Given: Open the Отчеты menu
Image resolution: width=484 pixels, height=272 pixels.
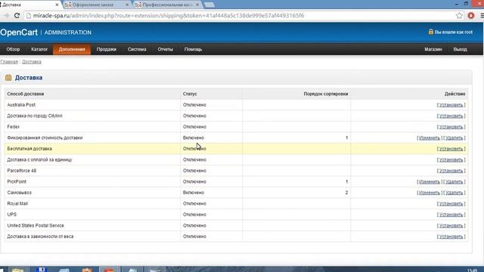Looking at the screenshot, I should [166, 49].
